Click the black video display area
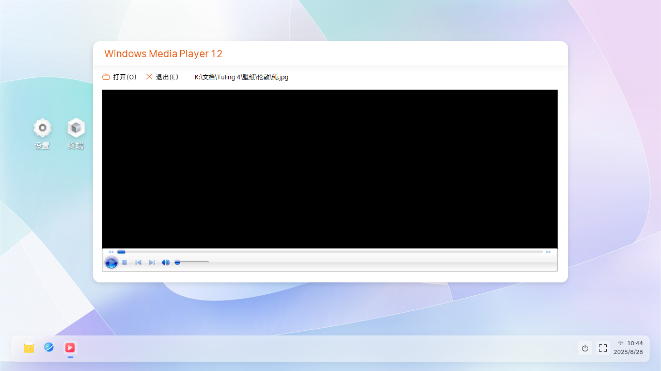The width and height of the screenshot is (661, 371). pyautogui.click(x=330, y=169)
